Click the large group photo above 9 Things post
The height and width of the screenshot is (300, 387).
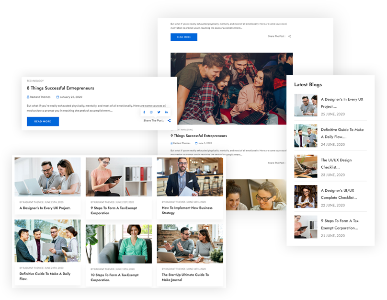pos(231,88)
